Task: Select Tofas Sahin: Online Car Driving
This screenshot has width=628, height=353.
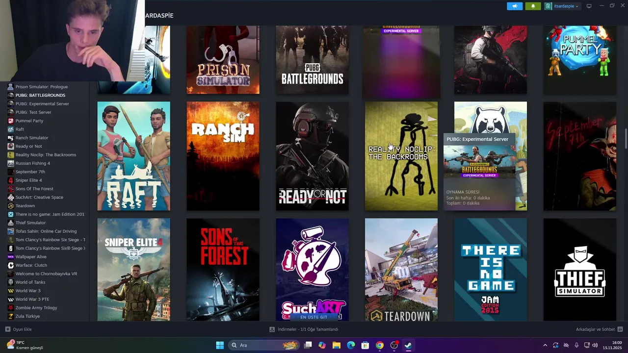Action: [46, 231]
